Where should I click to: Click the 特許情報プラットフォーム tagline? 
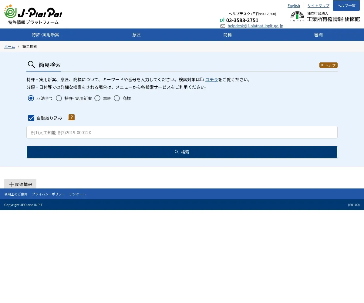click(x=33, y=22)
